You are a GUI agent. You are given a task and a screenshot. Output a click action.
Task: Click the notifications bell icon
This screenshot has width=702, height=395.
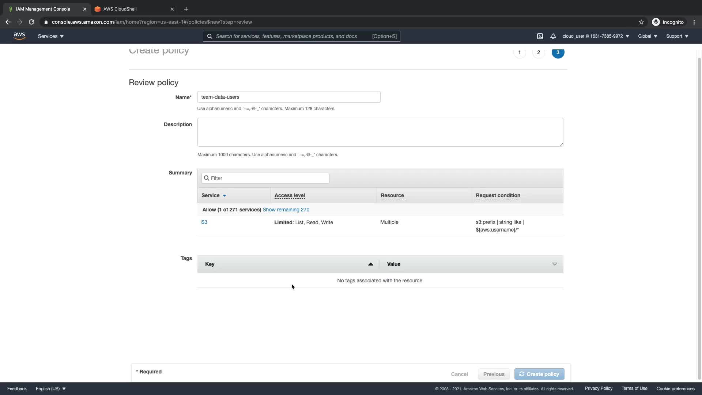(553, 36)
